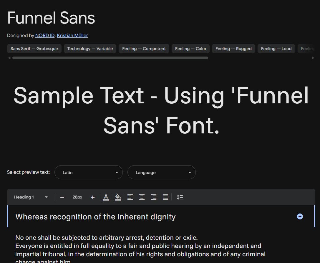320x263 pixels.
Task: Open the text color picker icon
Action: 106,197
